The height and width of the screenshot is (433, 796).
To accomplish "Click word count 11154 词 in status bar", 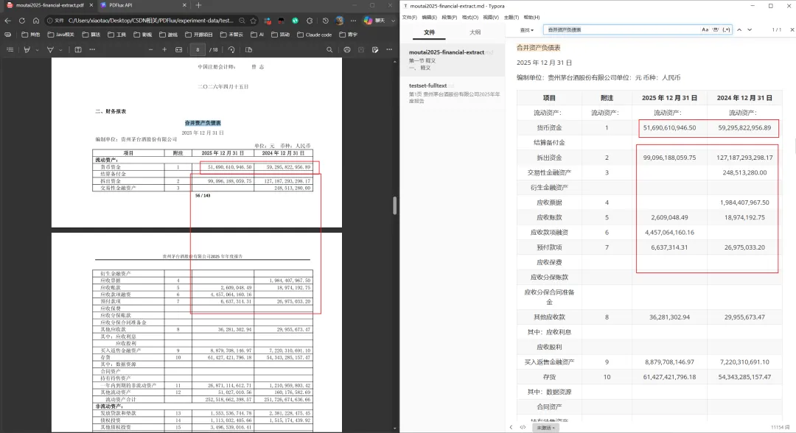I will [x=781, y=427].
